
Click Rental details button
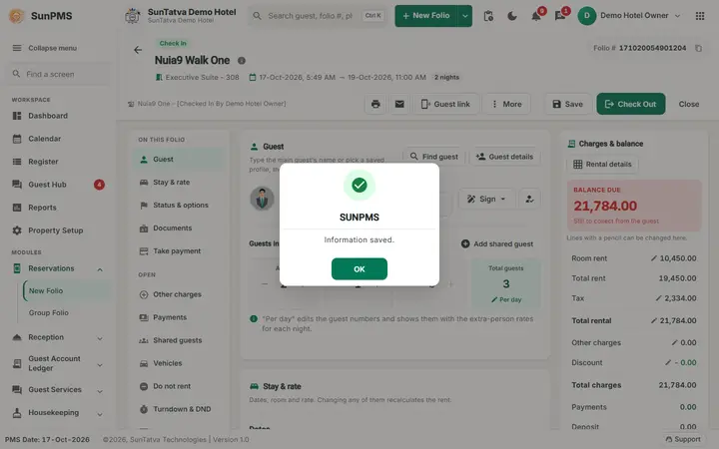tap(602, 165)
